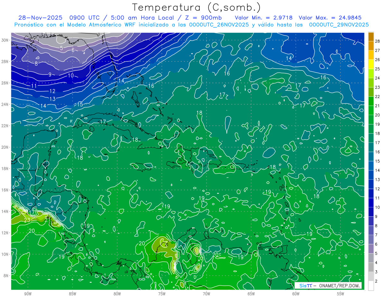Click the '3' value on color scale legend

point(376,272)
